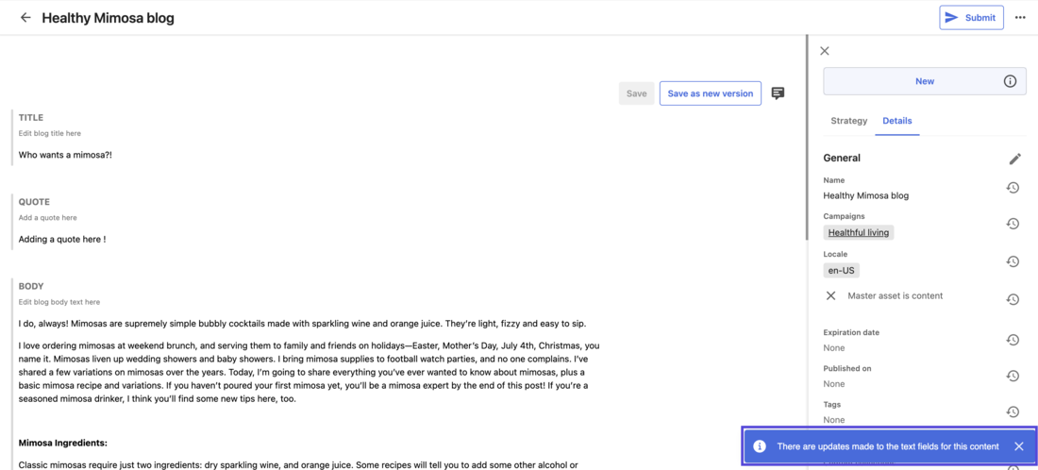Click the TITLE section label
The image size is (1038, 470).
coord(30,117)
